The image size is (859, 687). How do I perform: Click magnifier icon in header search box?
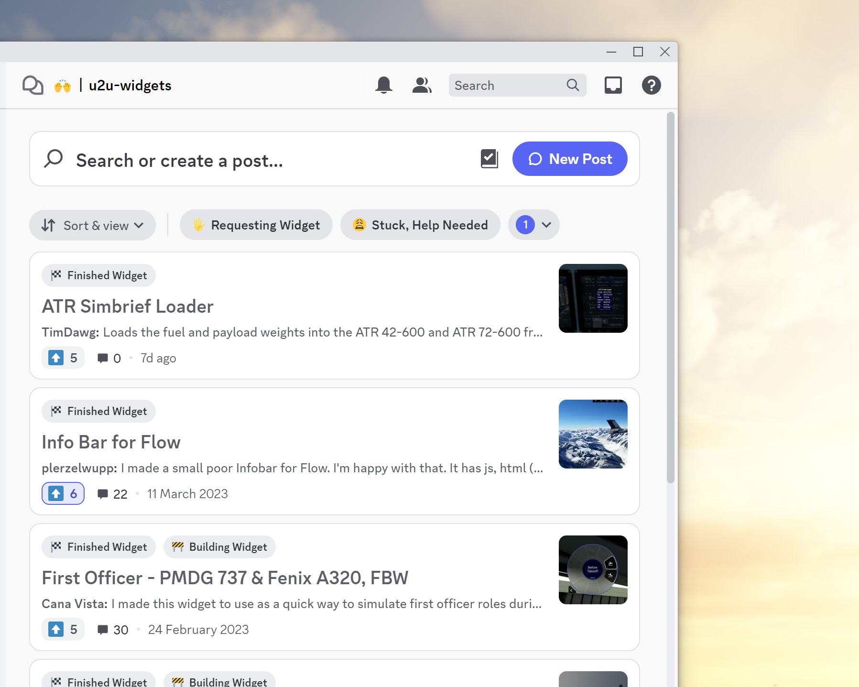(573, 85)
